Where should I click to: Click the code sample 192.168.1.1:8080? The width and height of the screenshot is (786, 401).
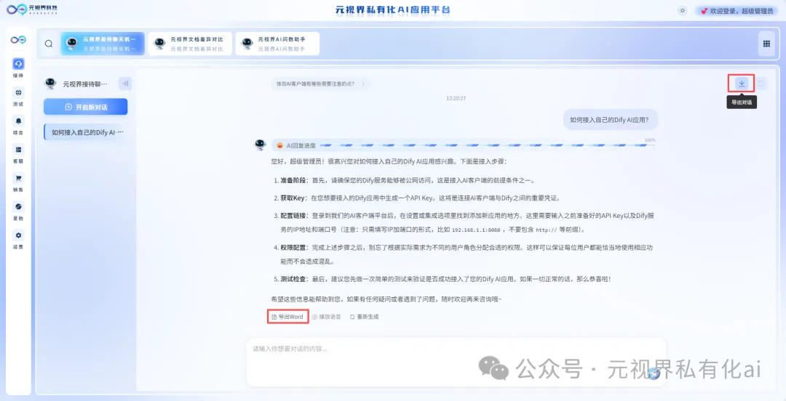(x=476, y=230)
